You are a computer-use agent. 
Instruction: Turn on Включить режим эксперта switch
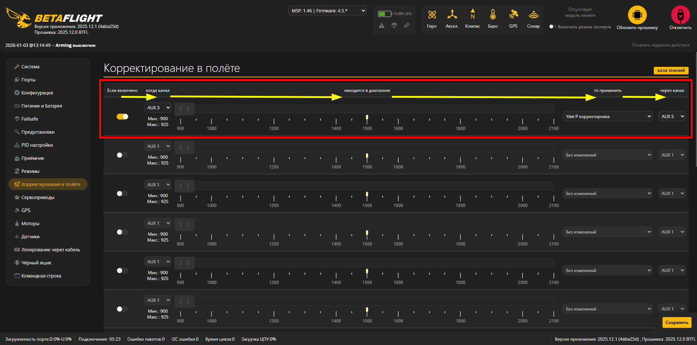pyautogui.click(x=552, y=27)
